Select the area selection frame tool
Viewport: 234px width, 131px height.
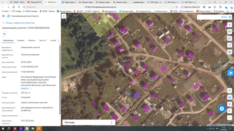coord(230,39)
